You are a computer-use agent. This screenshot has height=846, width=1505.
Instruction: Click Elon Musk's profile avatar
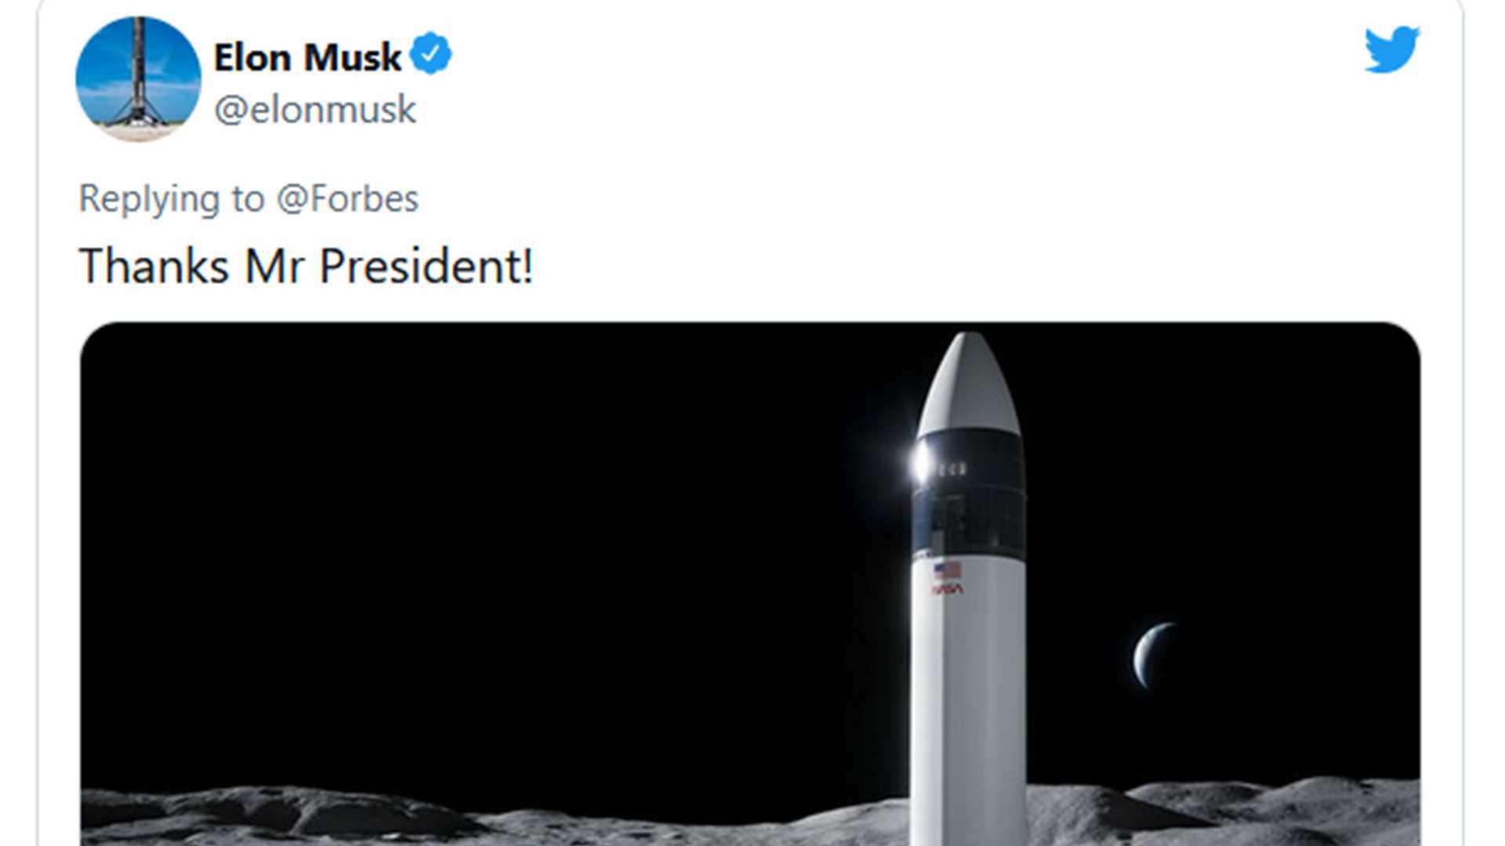click(x=138, y=78)
